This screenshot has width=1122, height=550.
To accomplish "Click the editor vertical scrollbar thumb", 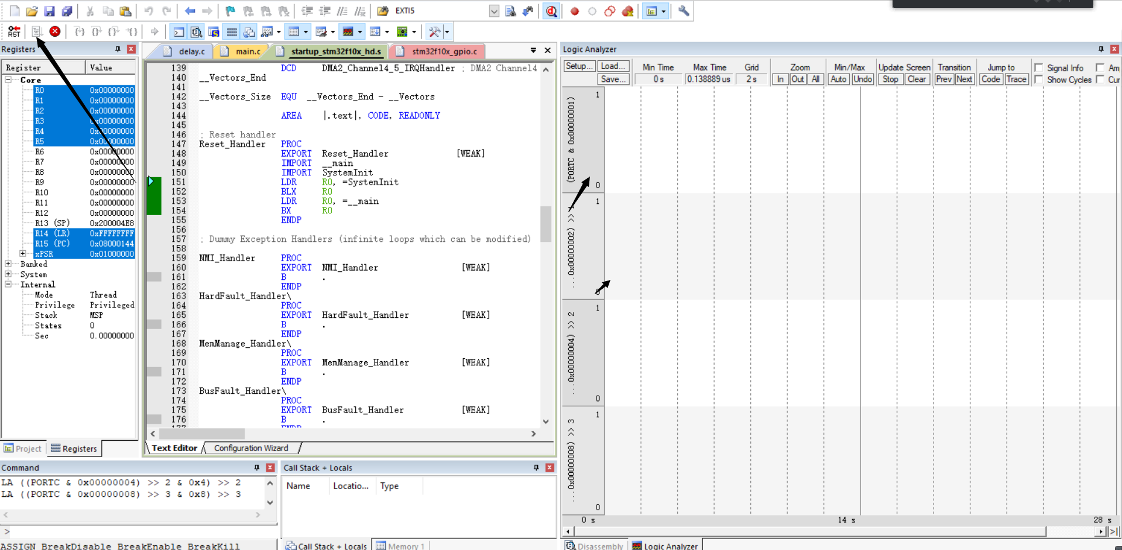I will [545, 223].
